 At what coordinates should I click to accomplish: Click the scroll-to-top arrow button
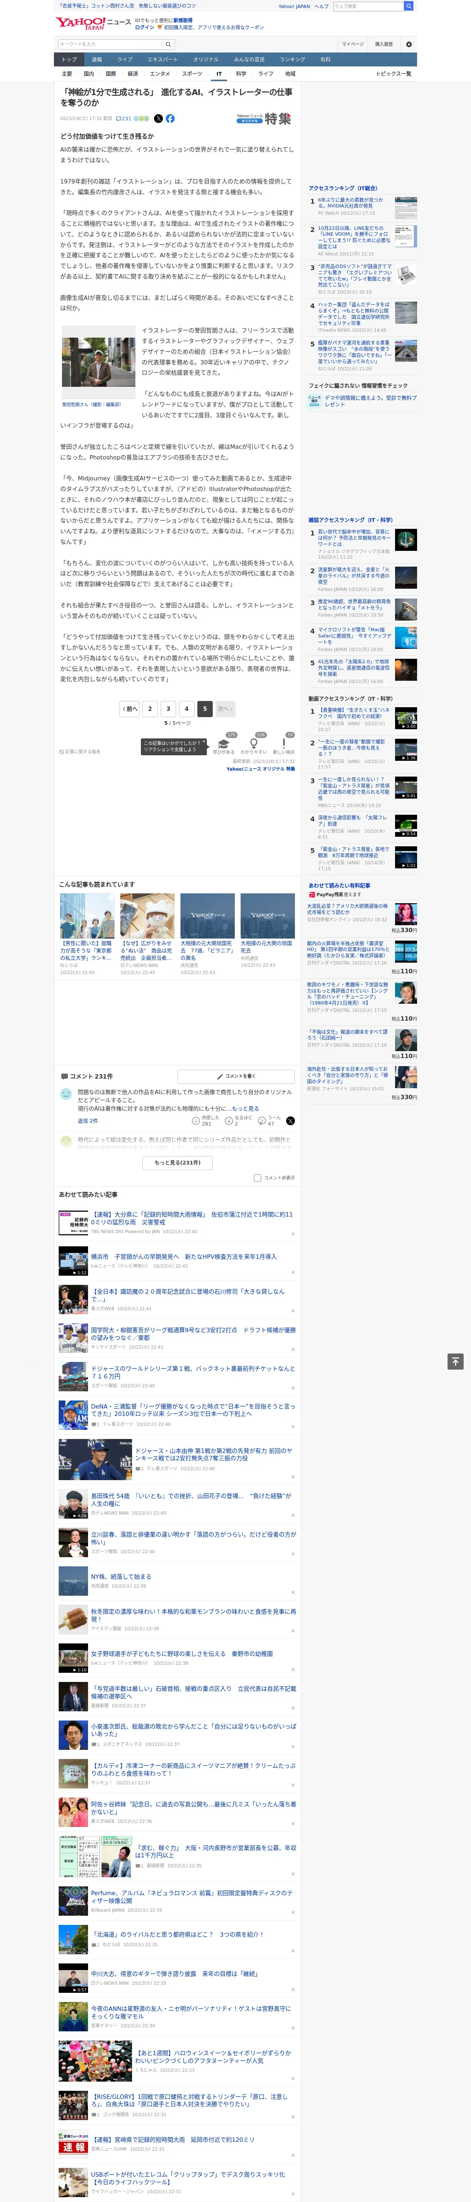[x=456, y=1362]
